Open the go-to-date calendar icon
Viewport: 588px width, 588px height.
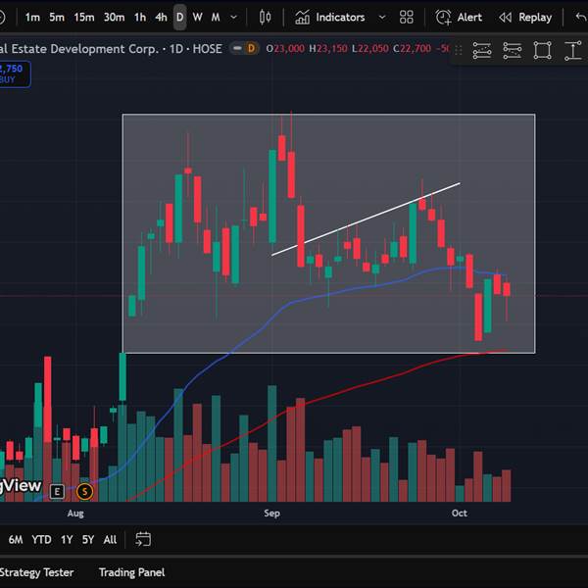[143, 540]
